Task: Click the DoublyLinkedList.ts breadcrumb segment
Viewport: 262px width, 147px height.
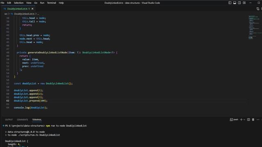Action: coord(24,14)
